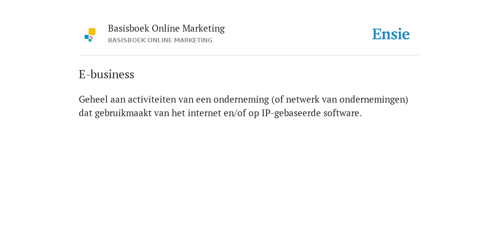The height and width of the screenshot is (249, 498).
Task: Click the word 'gebruikmaakt' in second line
Action: click(x=123, y=113)
